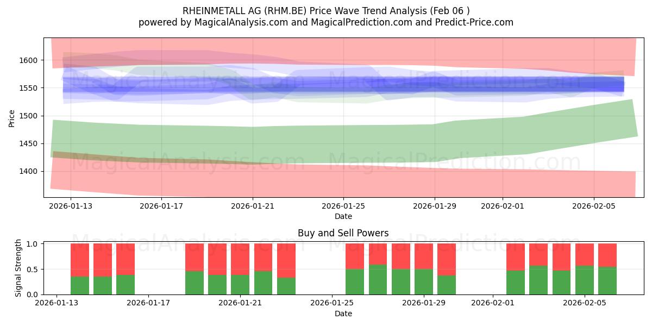Click the 'Date' label under the price chart

(343, 216)
